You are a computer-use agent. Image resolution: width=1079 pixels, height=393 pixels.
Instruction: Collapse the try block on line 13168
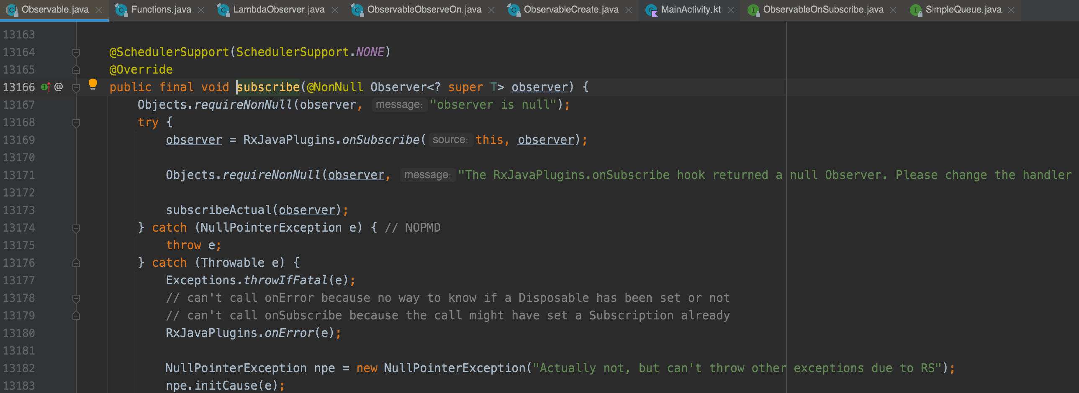click(76, 122)
